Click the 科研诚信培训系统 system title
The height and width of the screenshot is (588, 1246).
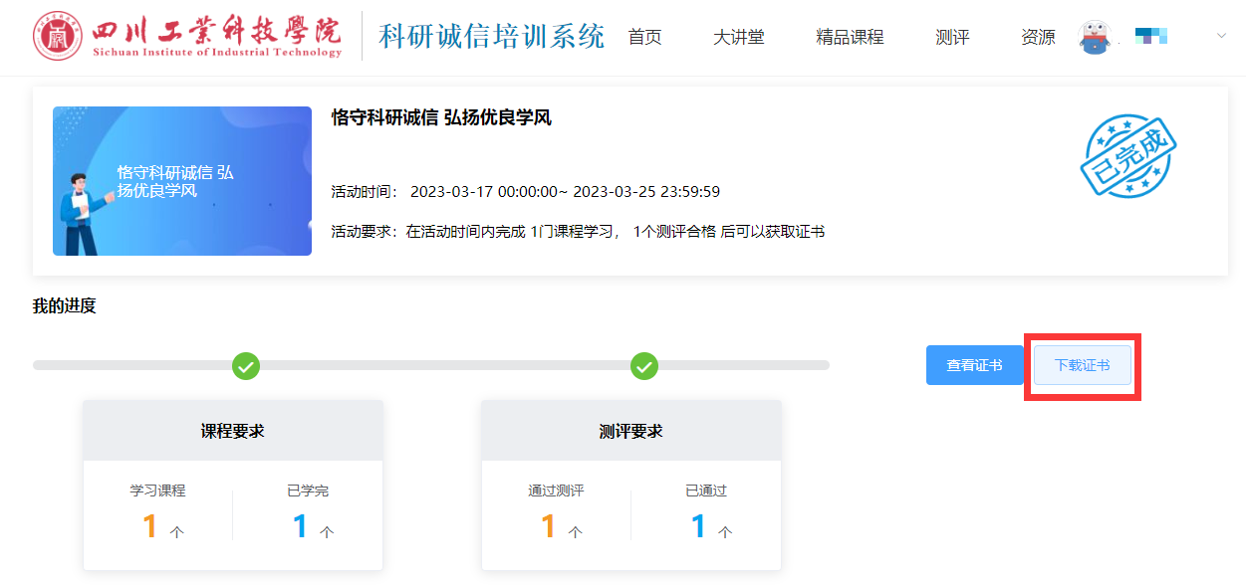(x=491, y=37)
